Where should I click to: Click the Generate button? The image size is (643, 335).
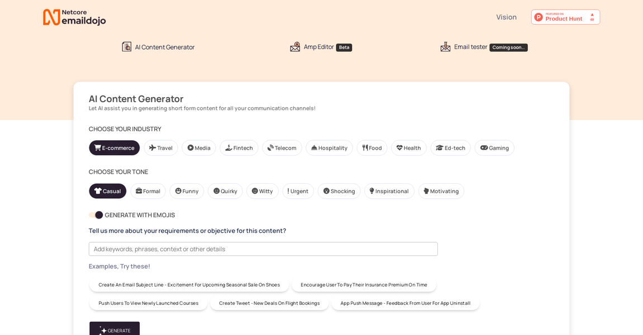pos(115,330)
